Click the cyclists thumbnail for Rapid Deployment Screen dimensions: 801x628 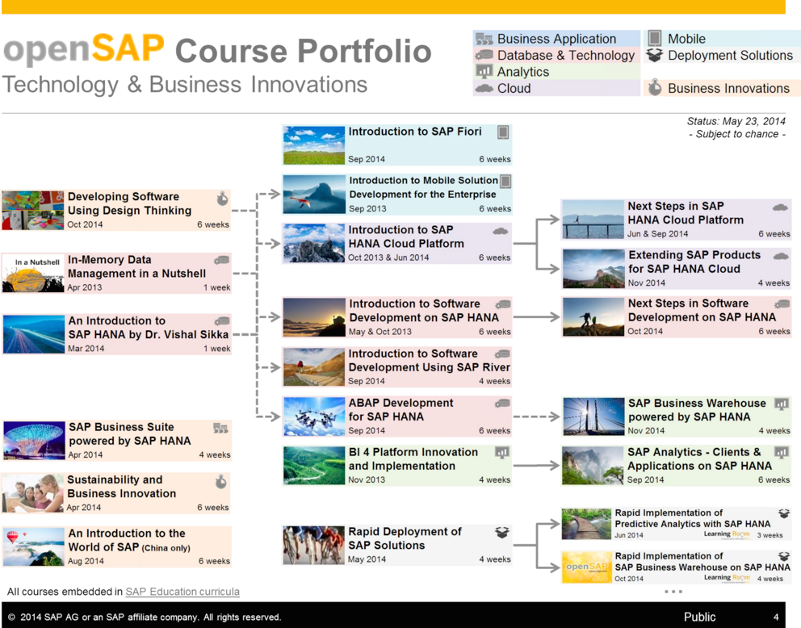[x=313, y=546]
